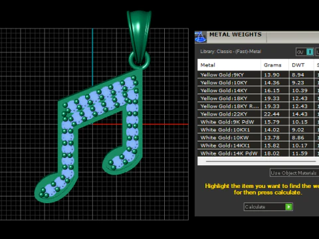
Task: Select the White Gold:10KX1 row
Action: pyautogui.click(x=258, y=129)
